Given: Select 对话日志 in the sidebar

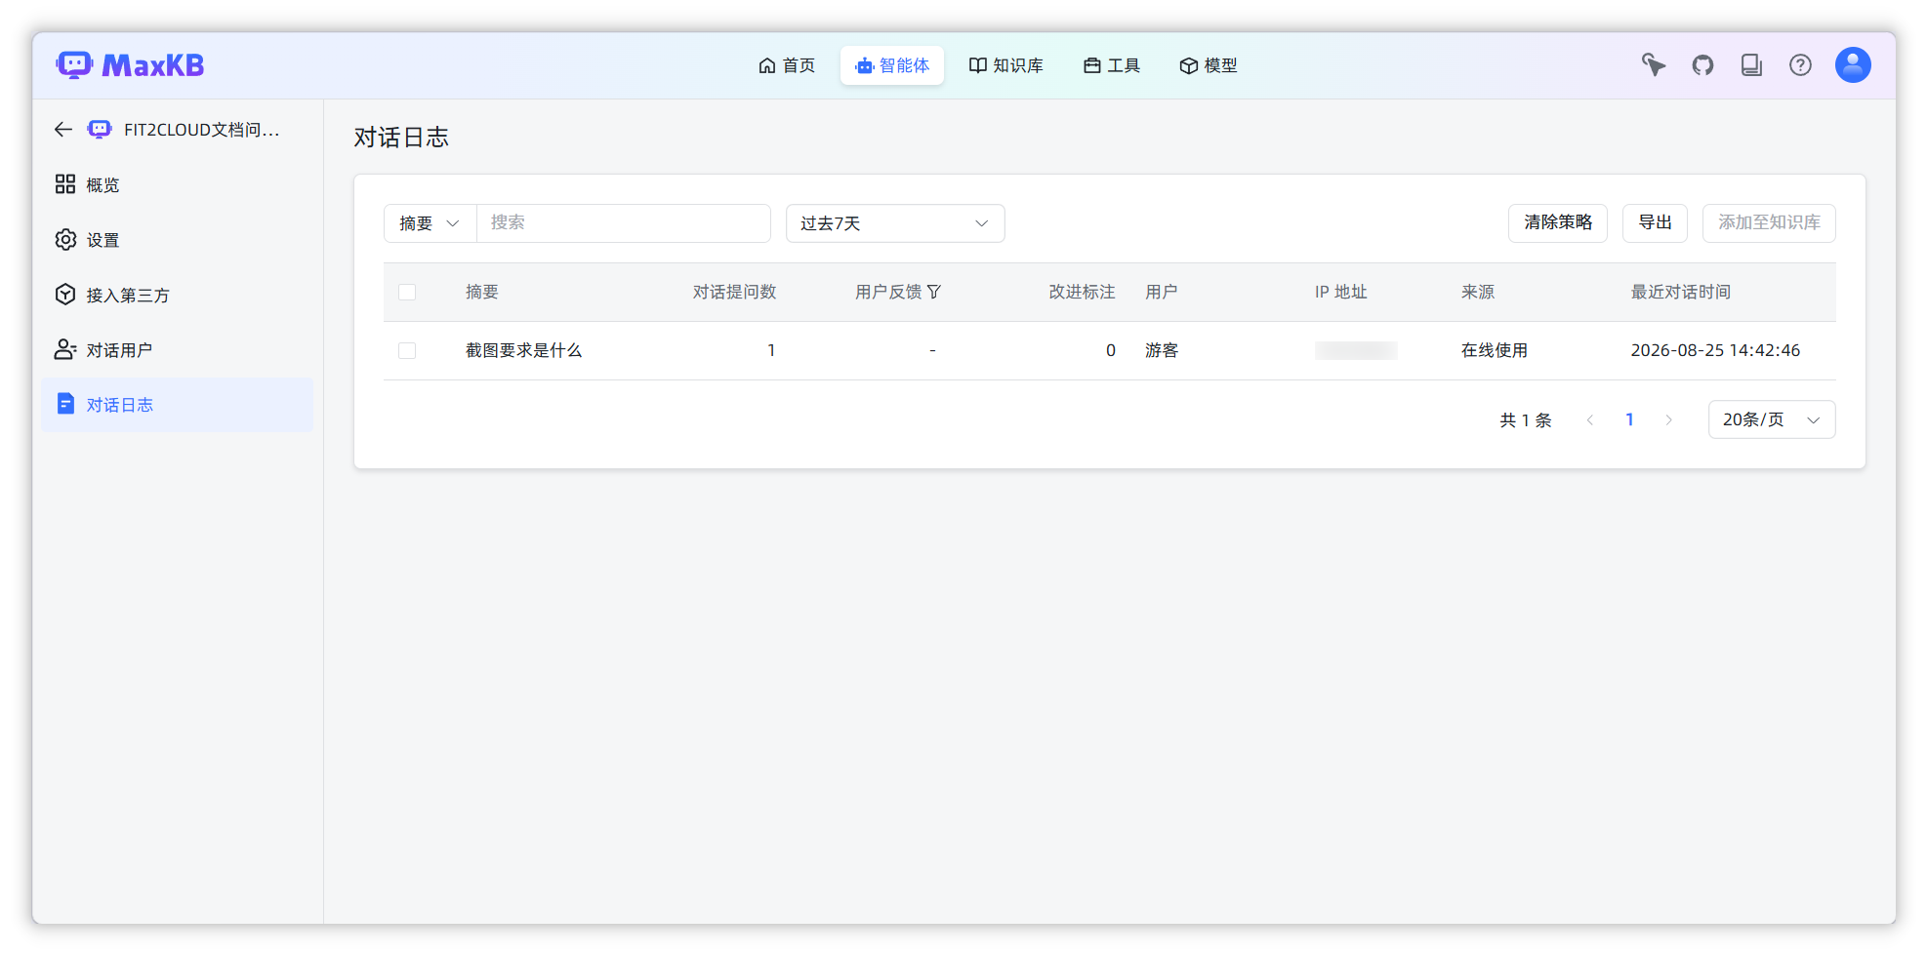Looking at the screenshot, I should pyautogui.click(x=178, y=405).
